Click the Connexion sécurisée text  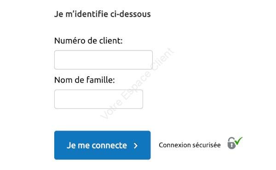(190, 145)
